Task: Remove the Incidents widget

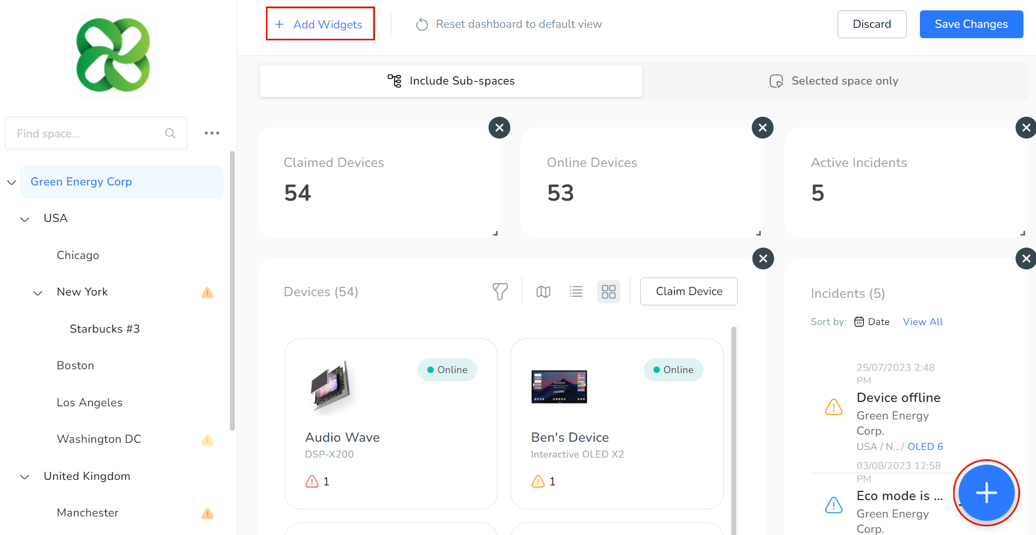Action: coord(1026,259)
